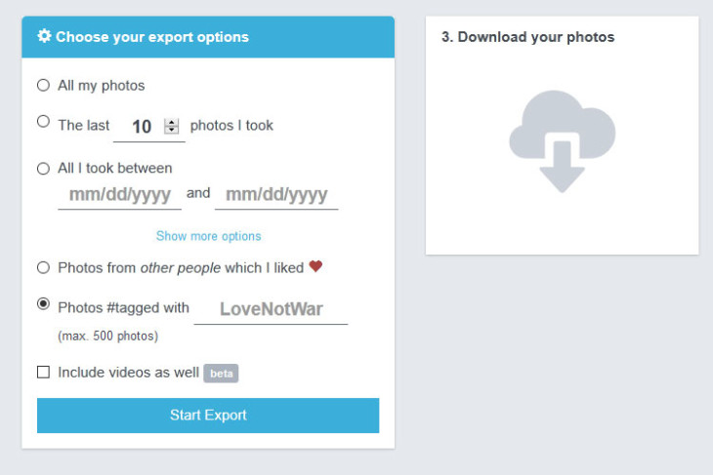713x475 pixels.
Task: Enable Include videos as well checkbox
Action: click(43, 372)
